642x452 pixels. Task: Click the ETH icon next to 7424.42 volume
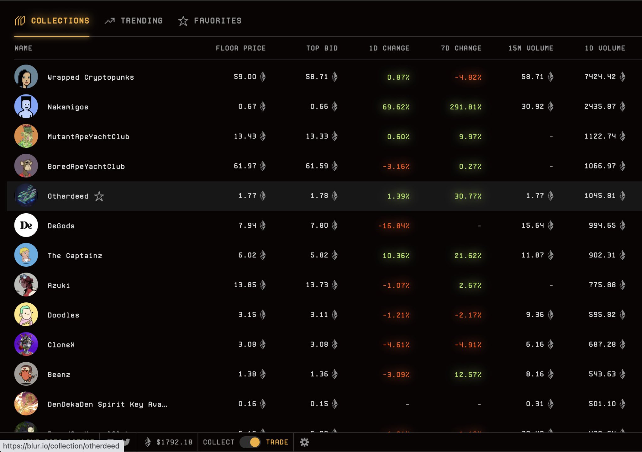(x=622, y=77)
